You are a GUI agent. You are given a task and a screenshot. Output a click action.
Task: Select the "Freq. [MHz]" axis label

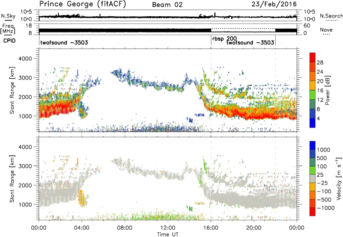[x=8, y=29]
